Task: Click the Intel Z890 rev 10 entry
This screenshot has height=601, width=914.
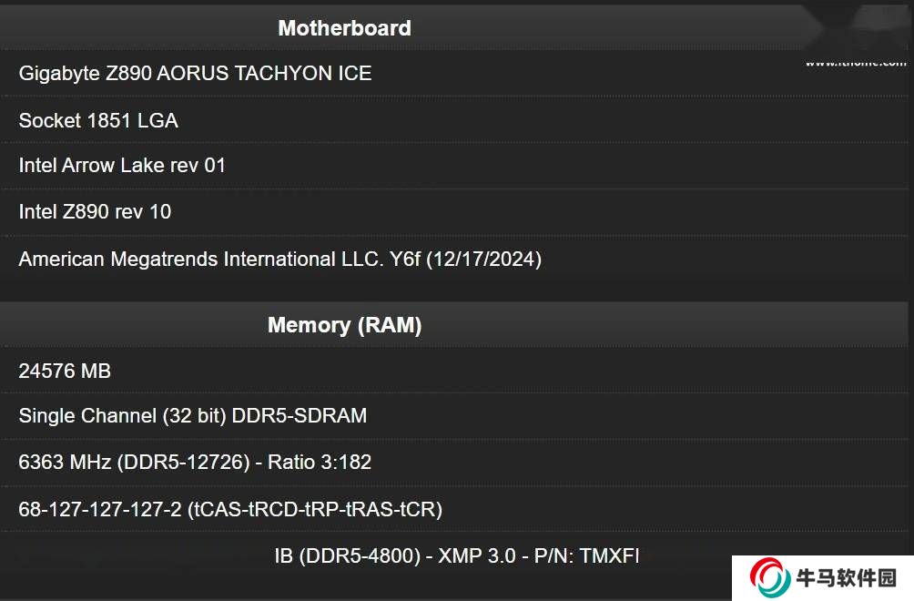Action: tap(95, 212)
